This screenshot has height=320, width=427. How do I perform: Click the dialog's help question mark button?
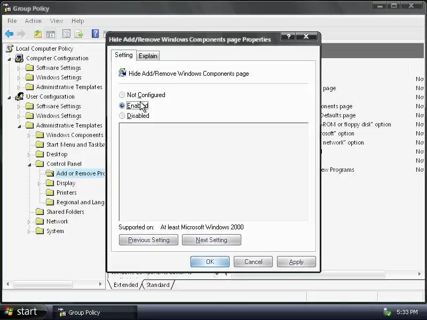click(288, 36)
